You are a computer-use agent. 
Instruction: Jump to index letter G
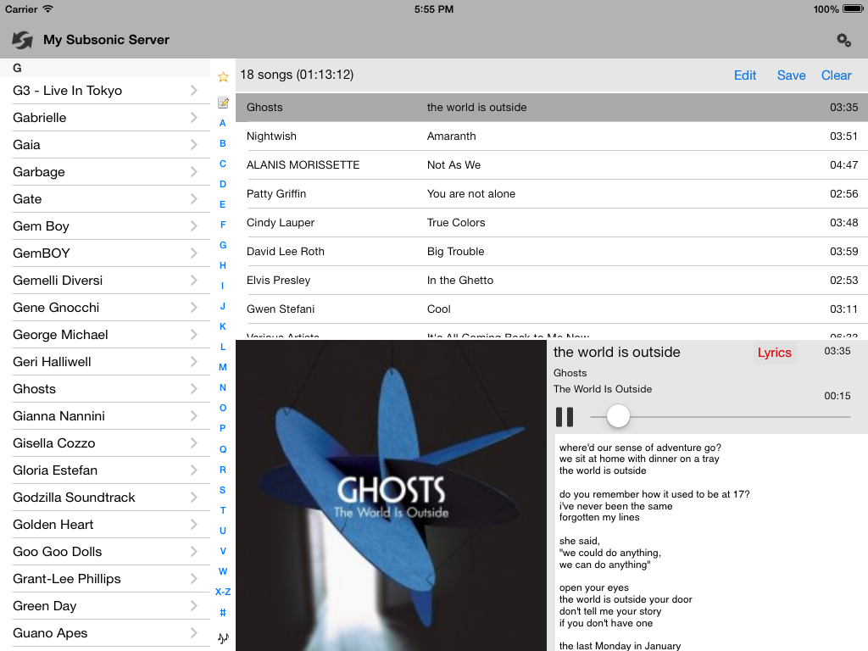click(223, 245)
